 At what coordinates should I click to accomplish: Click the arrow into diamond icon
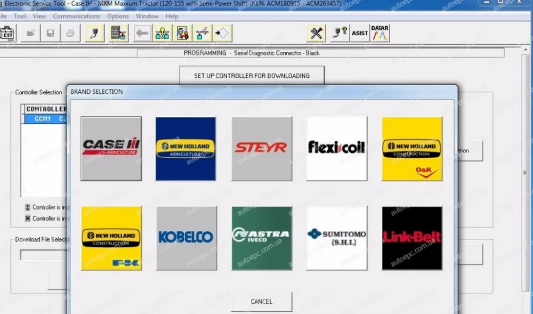(x=222, y=33)
